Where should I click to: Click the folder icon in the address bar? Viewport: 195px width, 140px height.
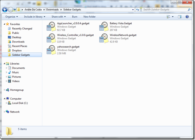tap(19, 10)
